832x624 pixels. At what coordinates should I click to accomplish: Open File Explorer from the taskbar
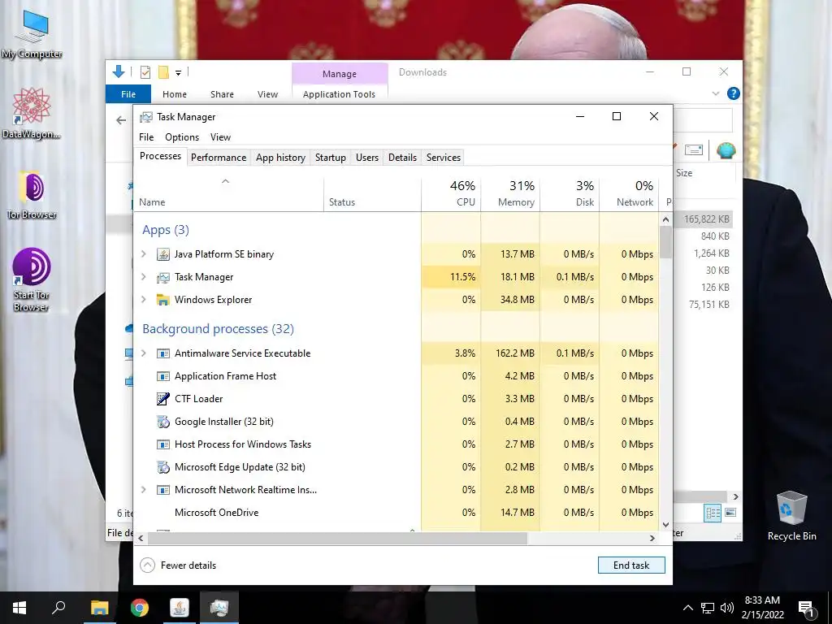pyautogui.click(x=99, y=608)
